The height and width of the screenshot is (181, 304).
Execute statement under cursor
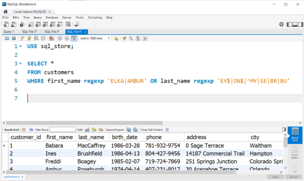point(29,38)
